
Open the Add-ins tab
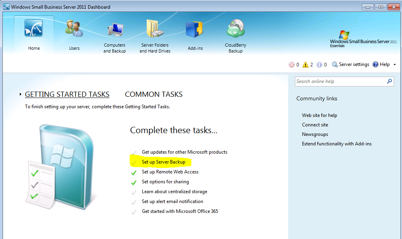(x=195, y=36)
